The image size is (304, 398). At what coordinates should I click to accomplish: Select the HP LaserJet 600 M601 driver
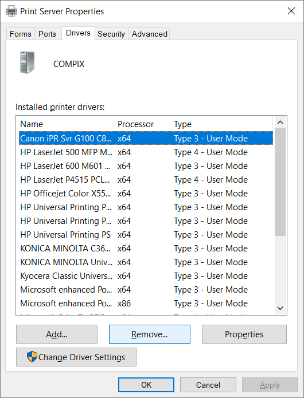tap(146, 165)
